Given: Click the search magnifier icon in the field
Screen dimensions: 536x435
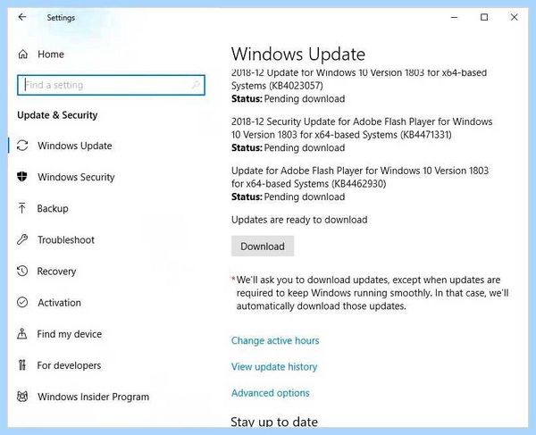Looking at the screenshot, I should (x=196, y=84).
